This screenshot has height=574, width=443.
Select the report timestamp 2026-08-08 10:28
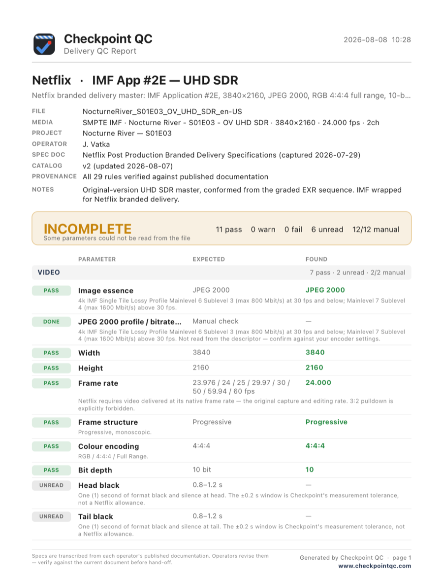(x=377, y=39)
